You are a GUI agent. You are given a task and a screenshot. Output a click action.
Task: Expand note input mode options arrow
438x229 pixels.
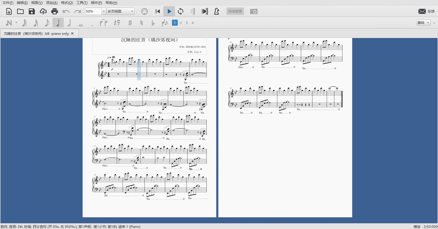pos(16,23)
